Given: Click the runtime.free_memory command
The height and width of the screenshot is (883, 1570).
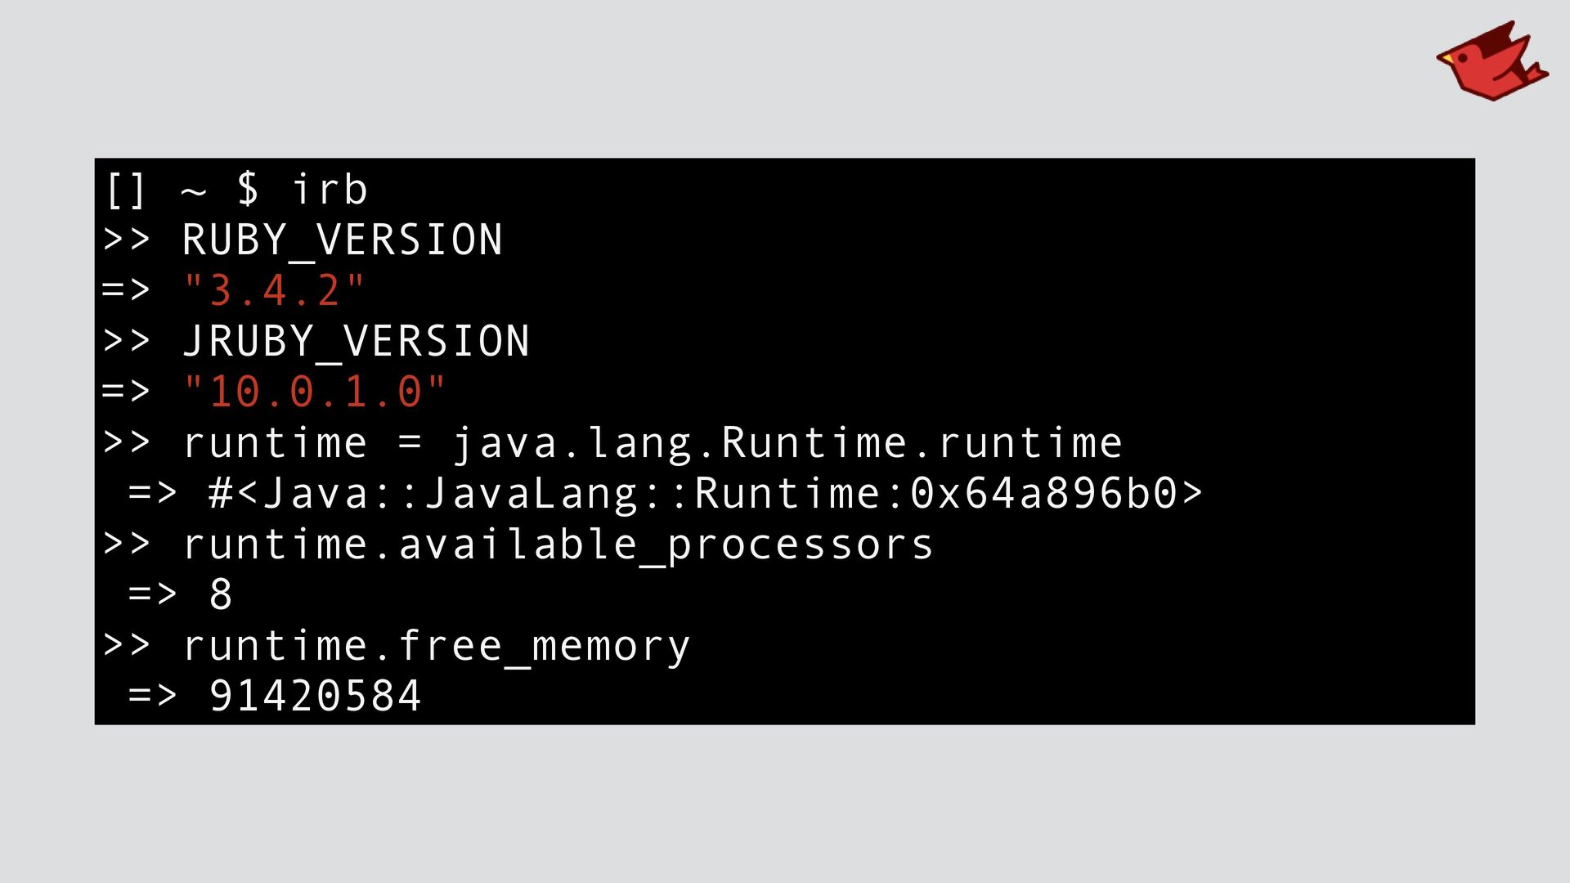Looking at the screenshot, I should (x=437, y=646).
